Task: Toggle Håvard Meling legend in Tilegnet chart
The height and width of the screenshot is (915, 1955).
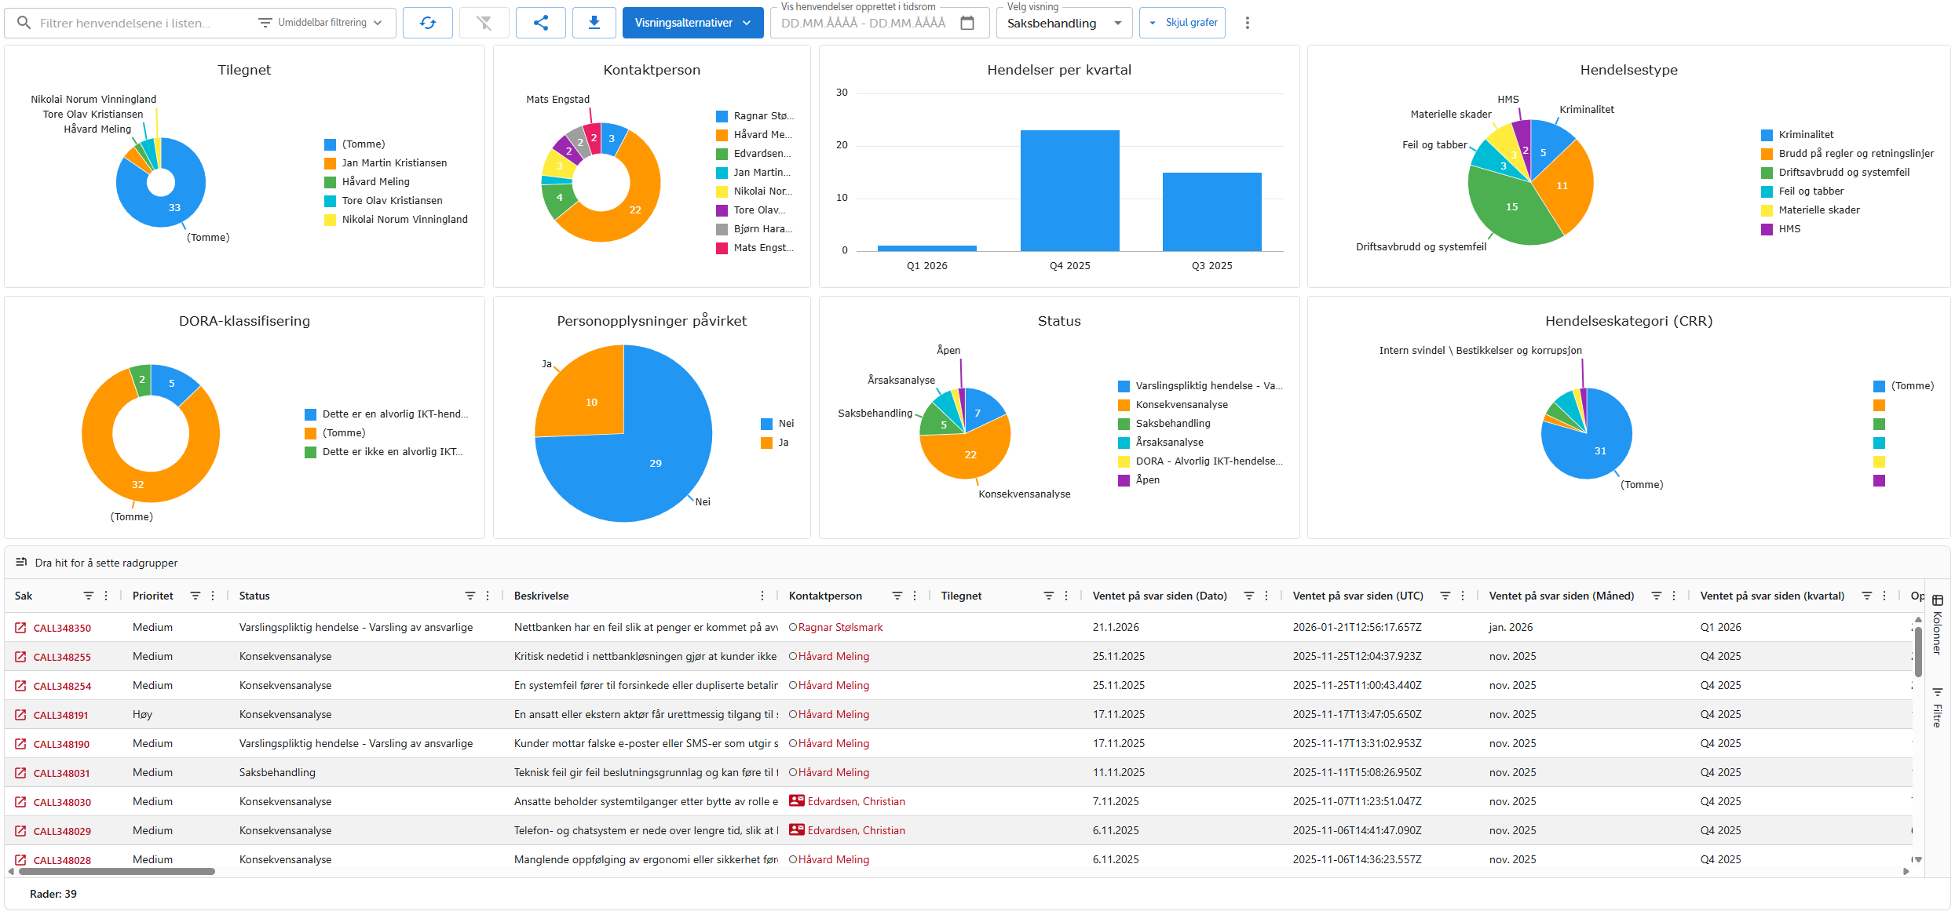Action: coord(375,182)
